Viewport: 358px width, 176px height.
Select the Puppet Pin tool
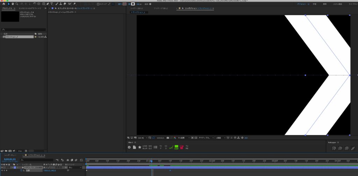pyautogui.click(x=75, y=4)
